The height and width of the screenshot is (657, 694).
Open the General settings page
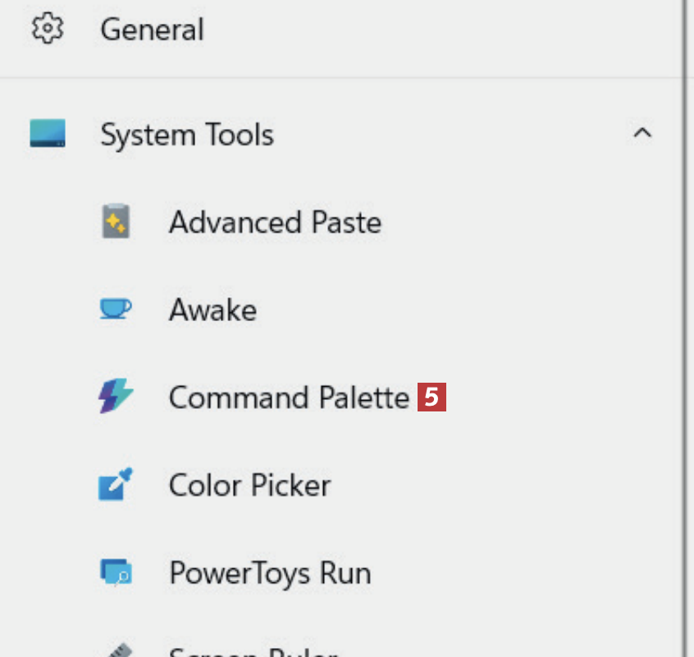click(152, 30)
